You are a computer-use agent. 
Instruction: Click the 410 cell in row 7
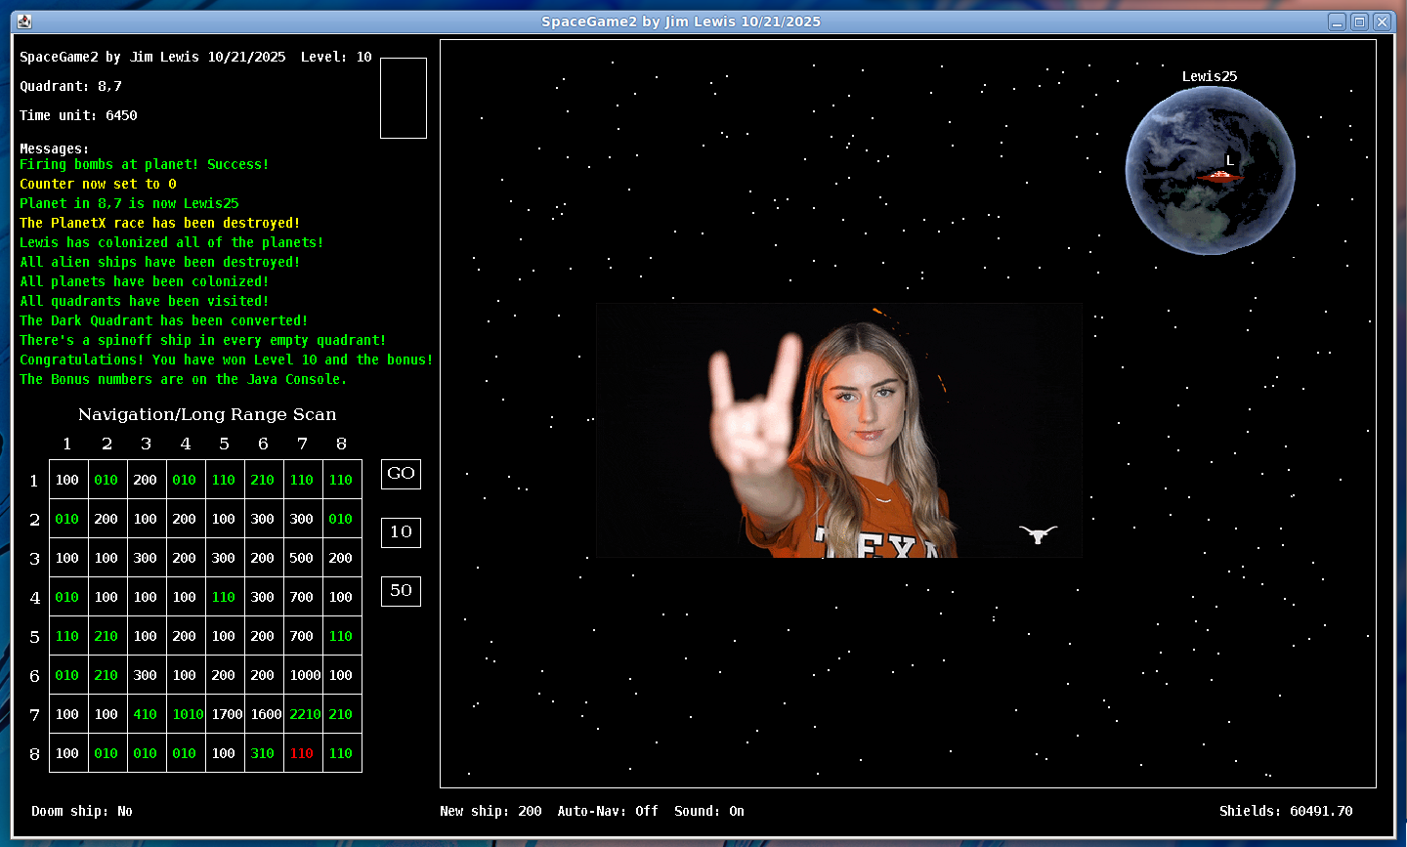click(146, 714)
